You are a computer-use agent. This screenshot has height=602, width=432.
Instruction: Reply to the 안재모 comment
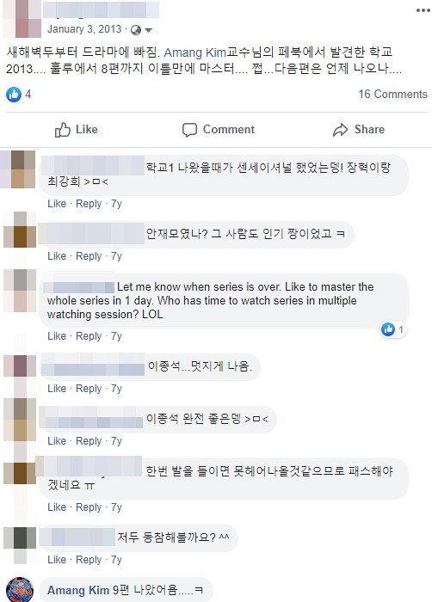89,256
